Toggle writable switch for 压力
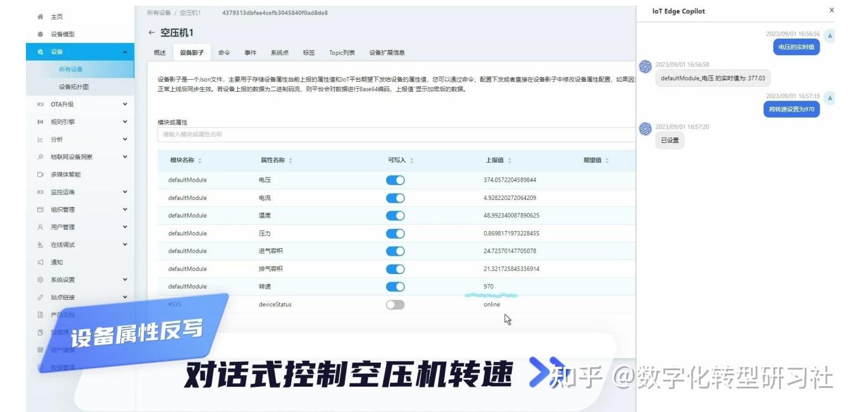855x412 pixels. [x=396, y=234]
